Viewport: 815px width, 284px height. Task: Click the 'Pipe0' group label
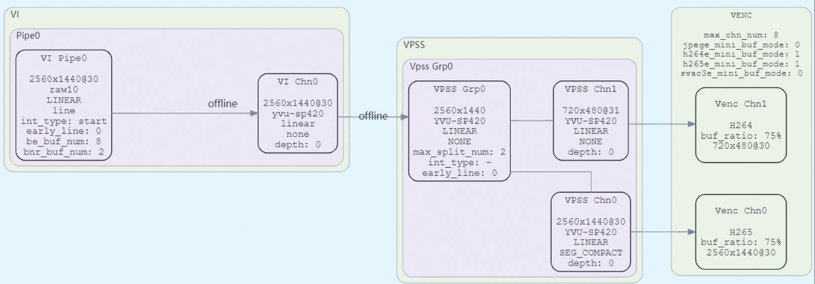28,35
